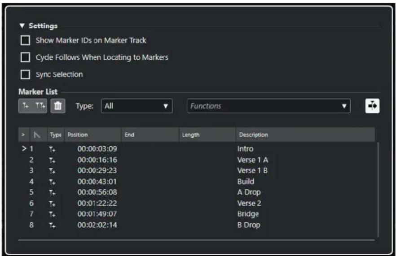Click the B Drop description
Image resolution: width=396 pixels, height=256 pixels.
(x=249, y=225)
